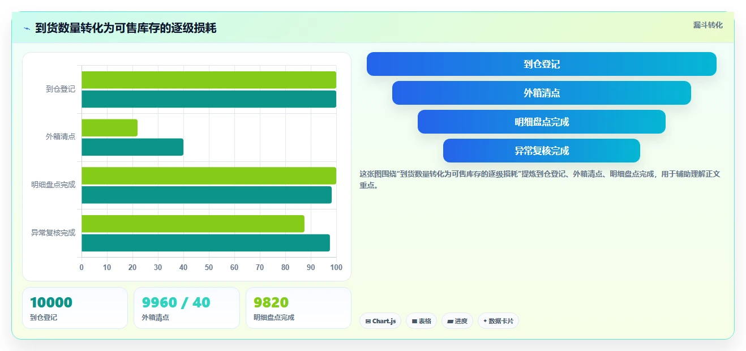Click the x-axis tick label 80
Screen dimensions: 746x351
pos(285,267)
